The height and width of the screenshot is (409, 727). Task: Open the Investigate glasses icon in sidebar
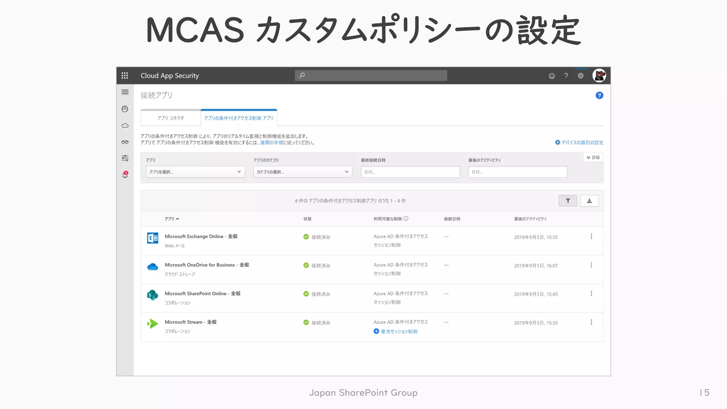pyautogui.click(x=125, y=142)
